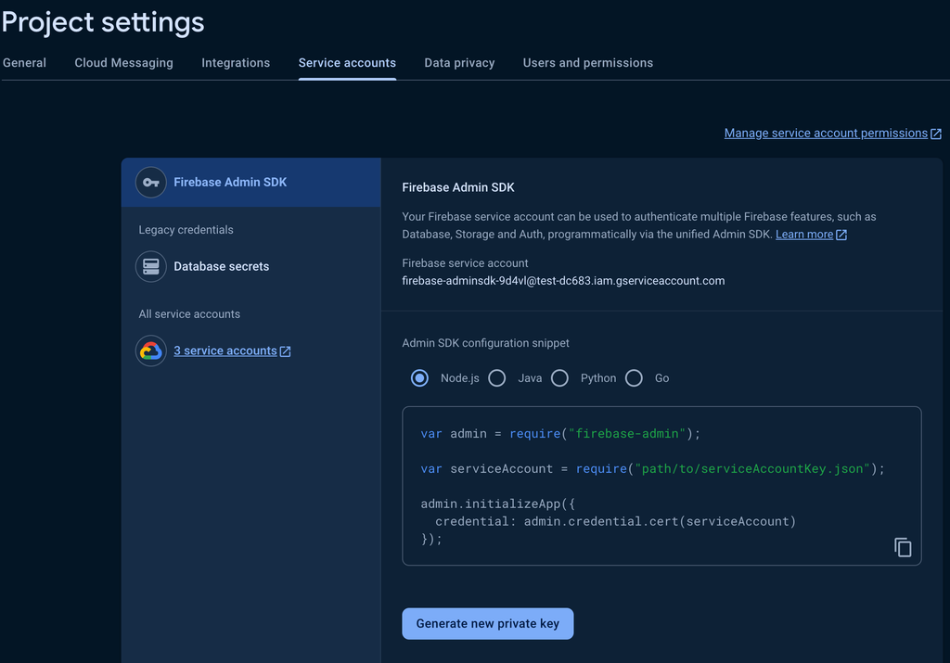Follow the Learn more link
Image resolution: width=950 pixels, height=663 pixels.
(x=803, y=235)
